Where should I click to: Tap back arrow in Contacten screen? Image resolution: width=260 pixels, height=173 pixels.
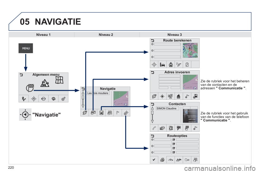pyautogui.click(x=152, y=104)
